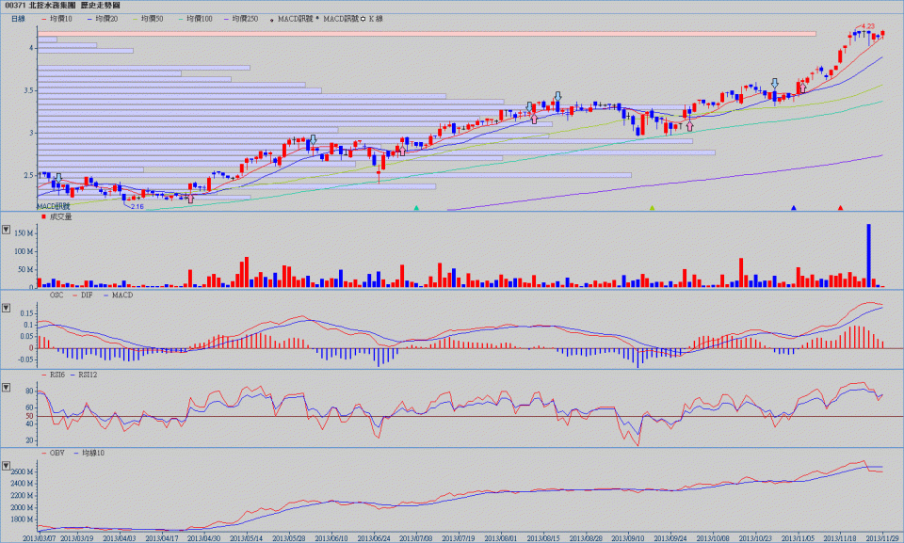This screenshot has height=543, width=904.
Task: Toggle the 均價10 moving average line
Action: point(58,18)
